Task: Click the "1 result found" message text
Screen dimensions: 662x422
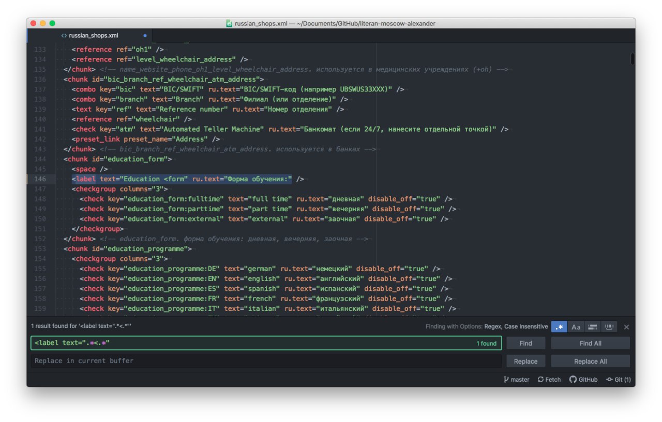Action: click(81, 326)
